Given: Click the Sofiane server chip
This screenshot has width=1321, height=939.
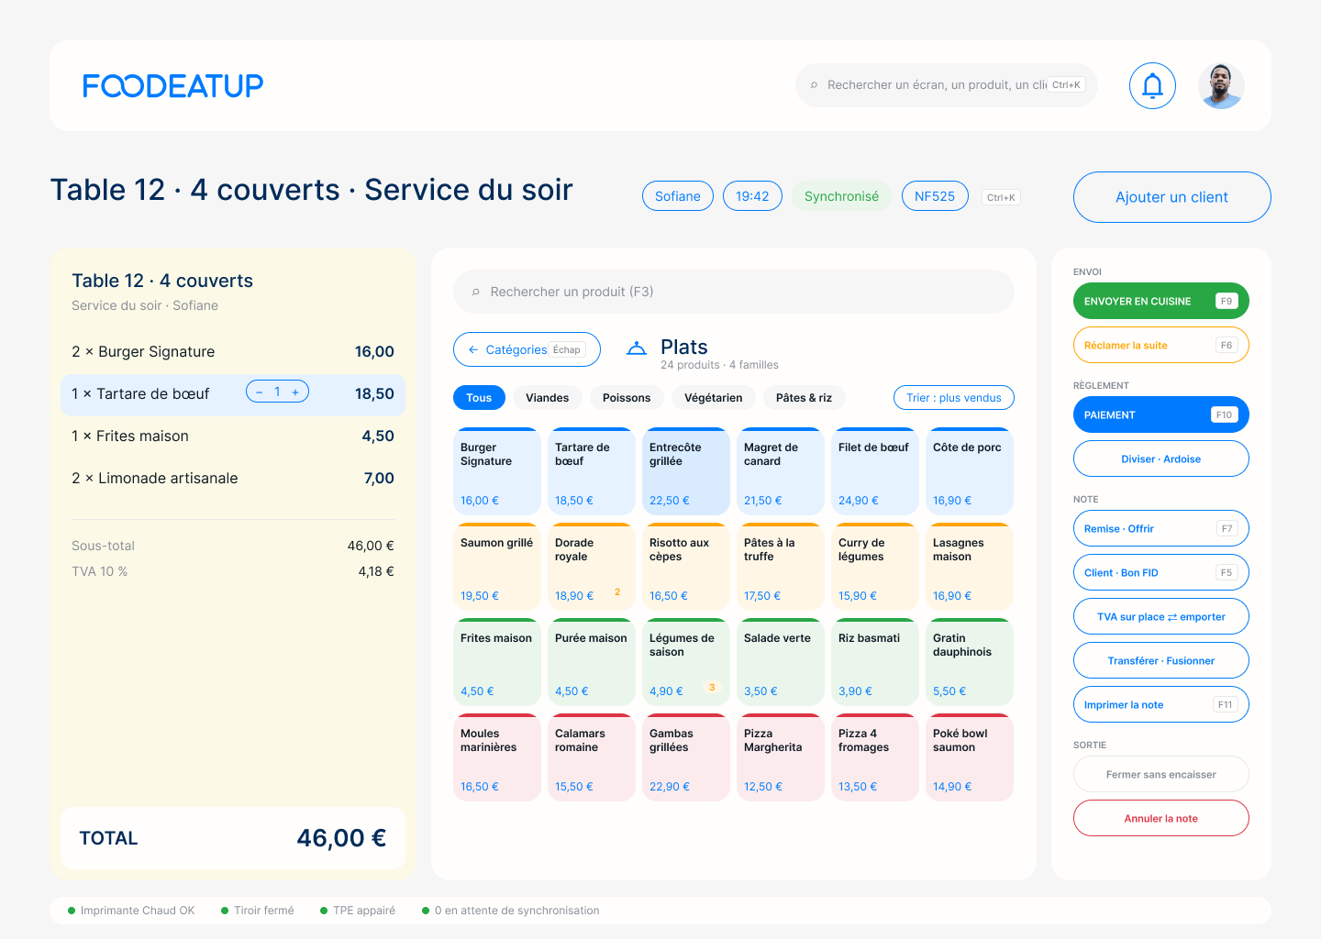Looking at the screenshot, I should click(x=678, y=196).
